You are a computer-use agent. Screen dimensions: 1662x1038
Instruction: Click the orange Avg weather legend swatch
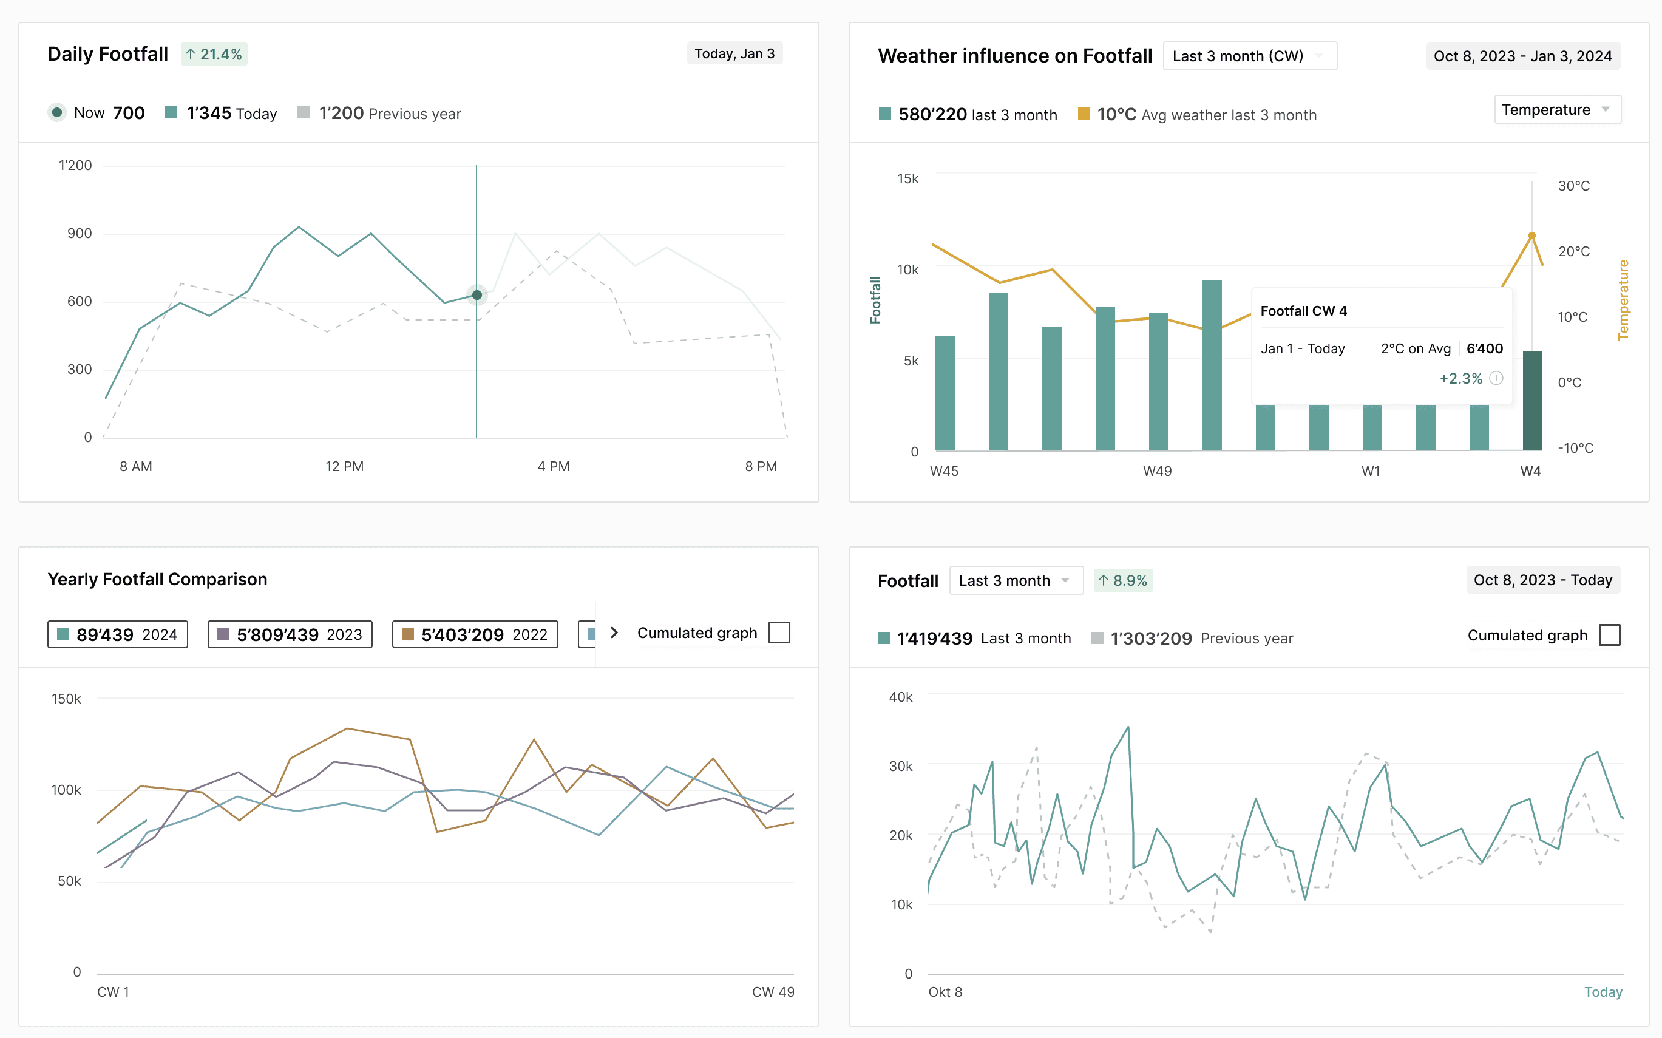click(1084, 114)
